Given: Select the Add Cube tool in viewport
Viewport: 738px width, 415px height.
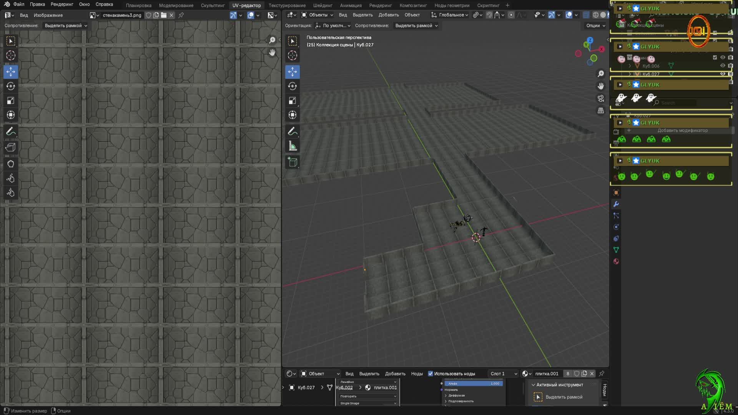Looking at the screenshot, I should [x=293, y=162].
